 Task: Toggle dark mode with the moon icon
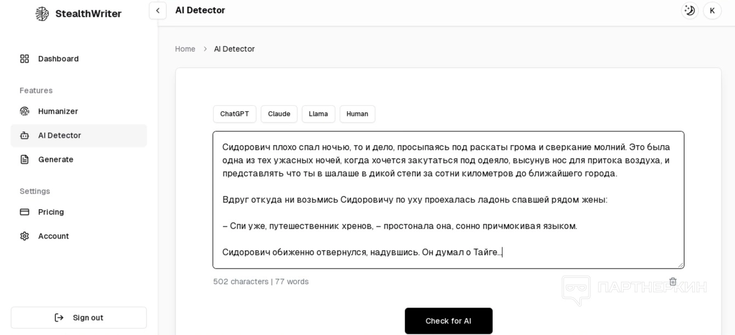point(690,10)
